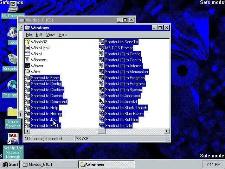Select the Shortcut to Command label
This screenshot has height=169, width=225.
tap(49, 102)
